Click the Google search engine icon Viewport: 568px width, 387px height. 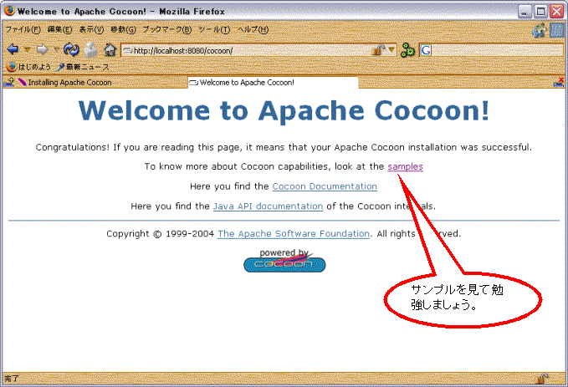click(x=426, y=50)
